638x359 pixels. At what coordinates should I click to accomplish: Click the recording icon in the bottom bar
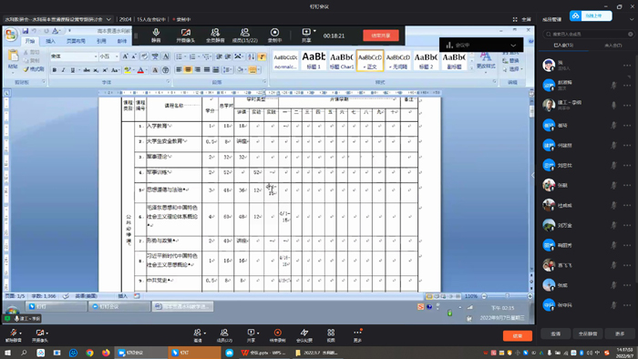(x=277, y=335)
